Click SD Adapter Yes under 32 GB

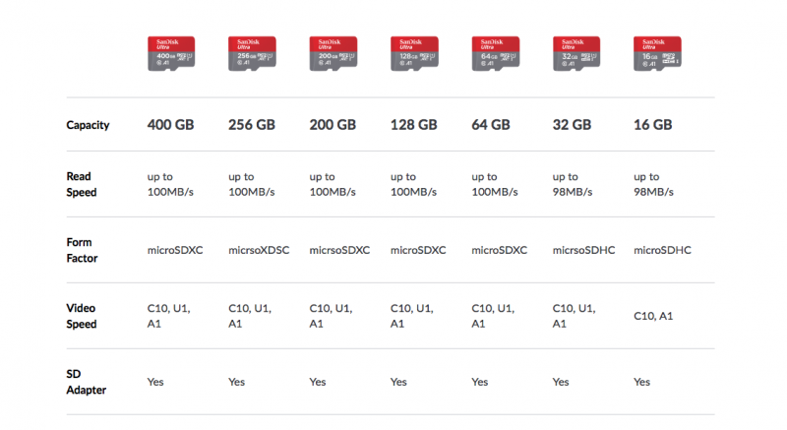pos(561,382)
